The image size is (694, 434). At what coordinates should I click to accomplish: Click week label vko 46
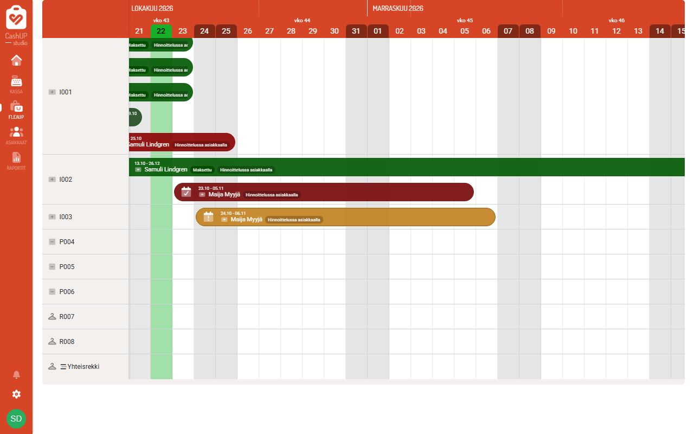[x=616, y=21]
